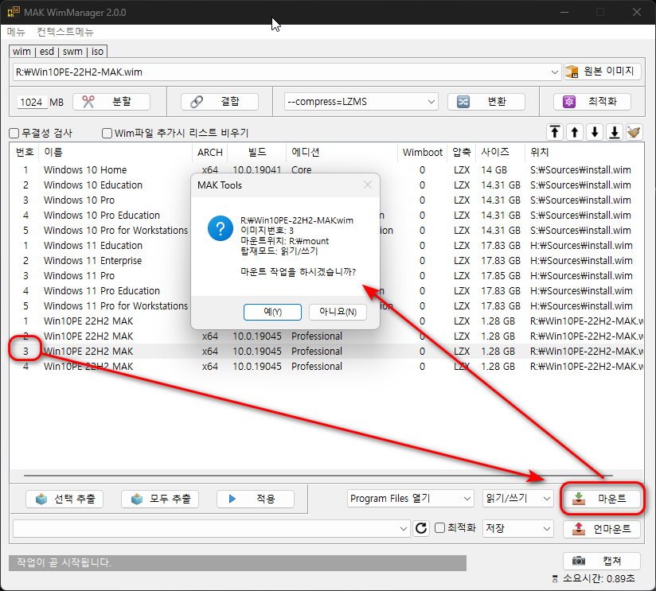Click the 캡쳐 capture button
Screen dimensions: 656x591
pos(602,561)
